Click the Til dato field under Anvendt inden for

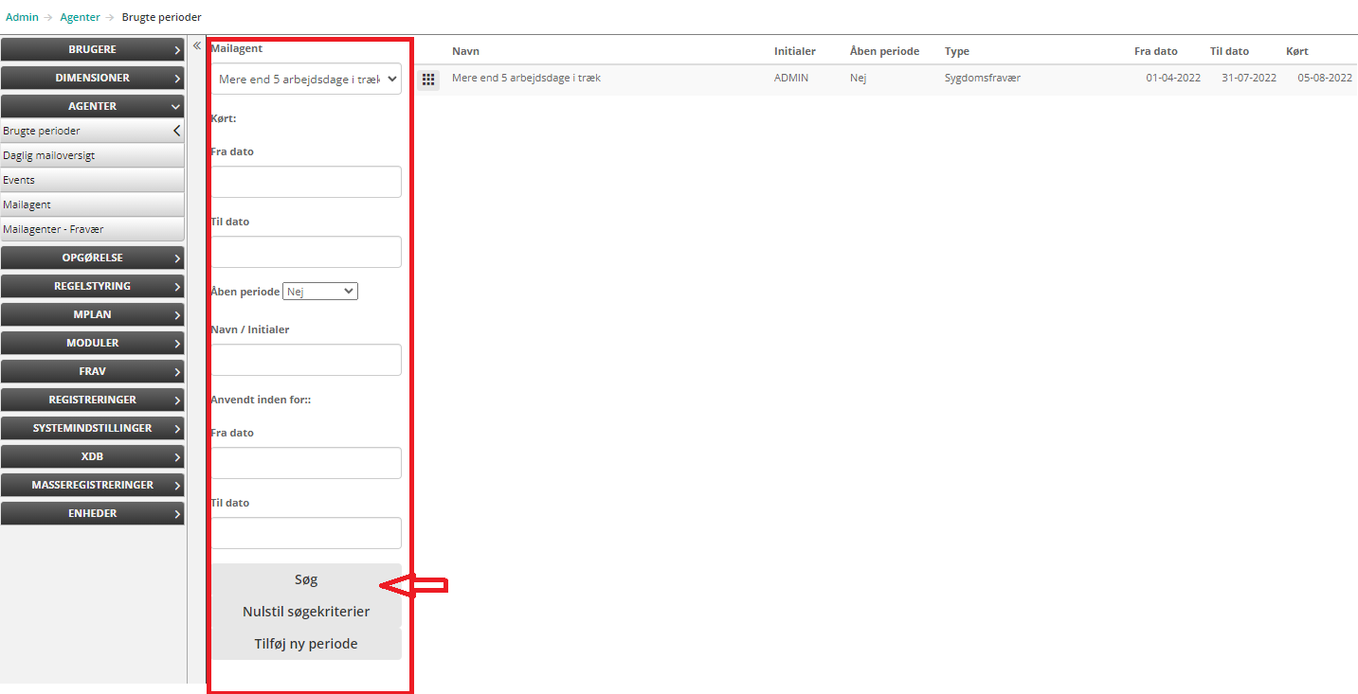point(306,533)
